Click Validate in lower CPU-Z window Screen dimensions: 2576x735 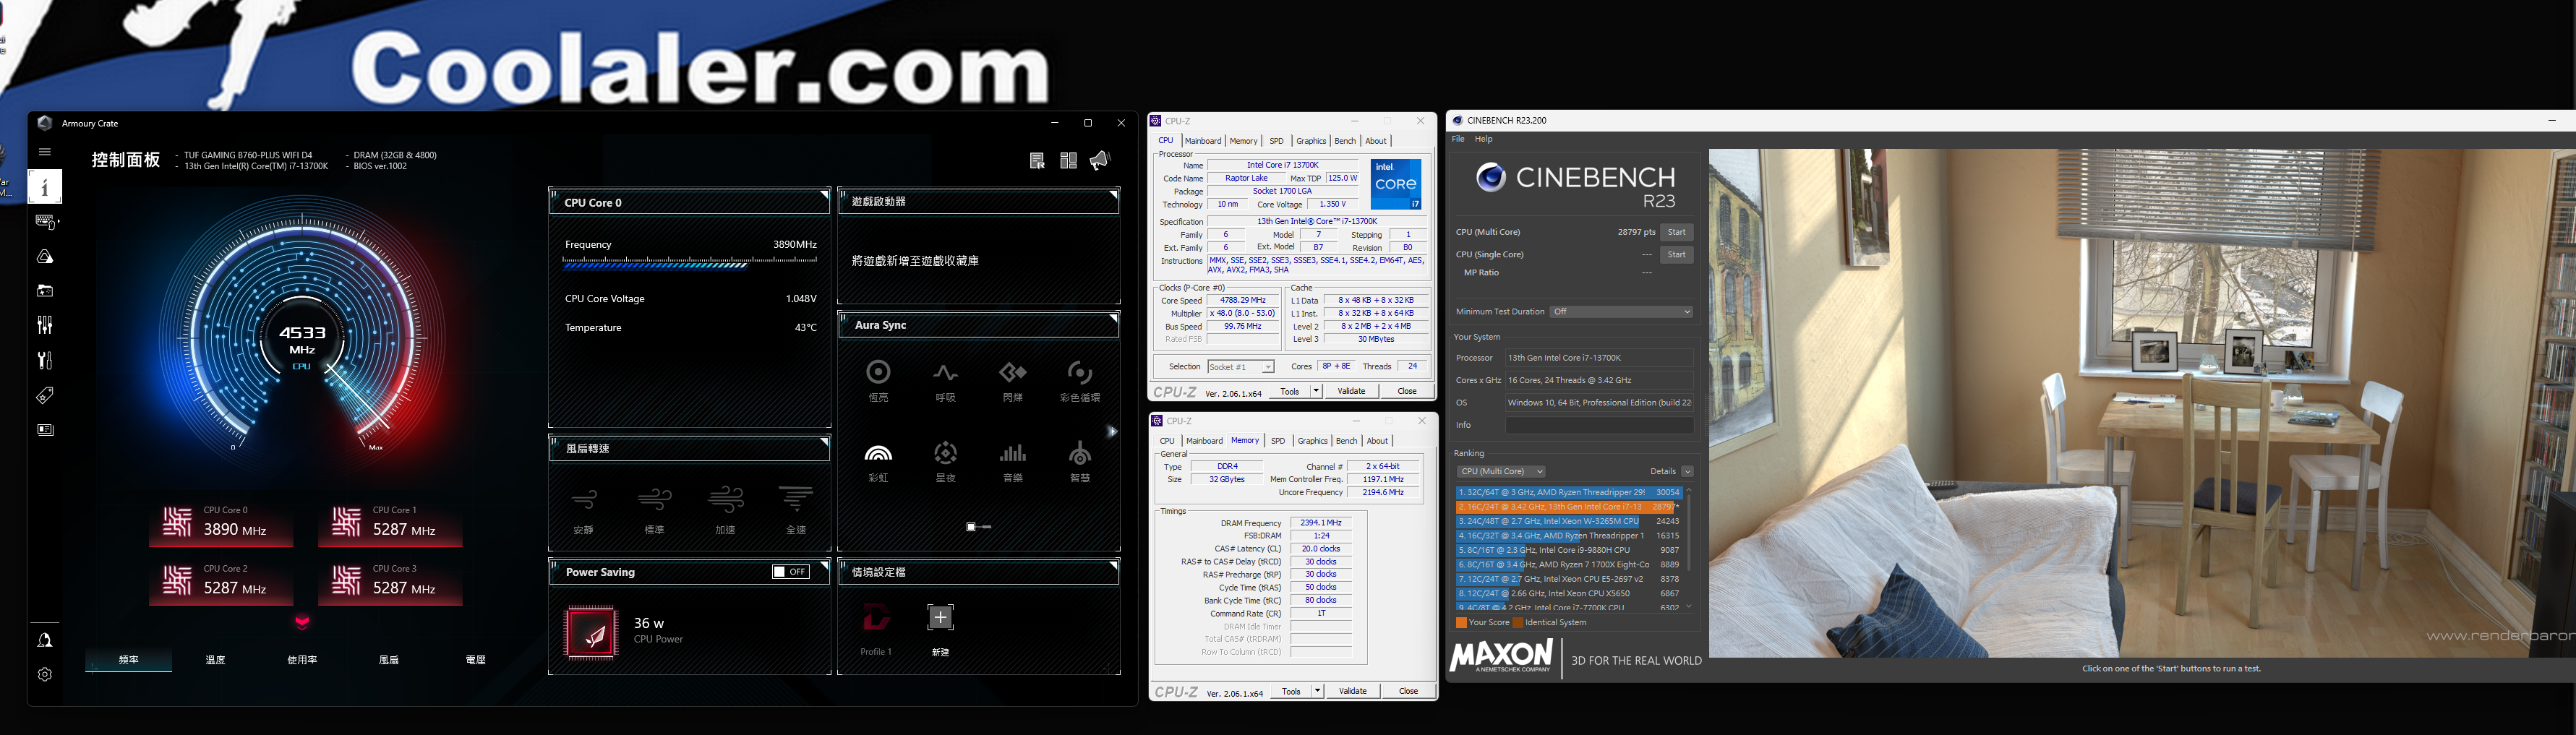(x=1353, y=691)
